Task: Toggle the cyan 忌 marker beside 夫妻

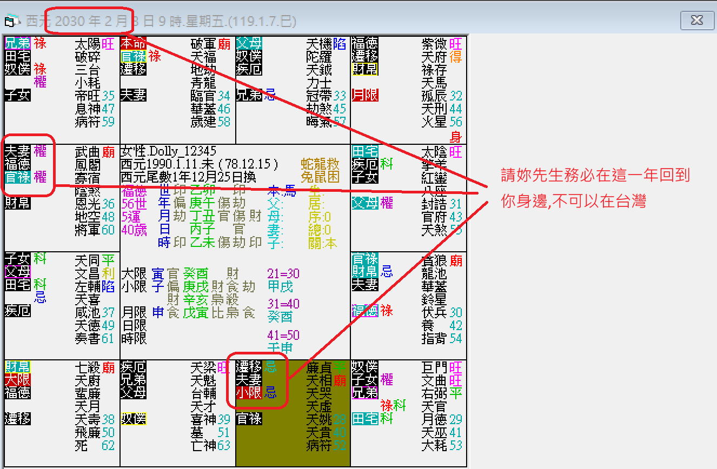Action: pyautogui.click(x=271, y=367)
